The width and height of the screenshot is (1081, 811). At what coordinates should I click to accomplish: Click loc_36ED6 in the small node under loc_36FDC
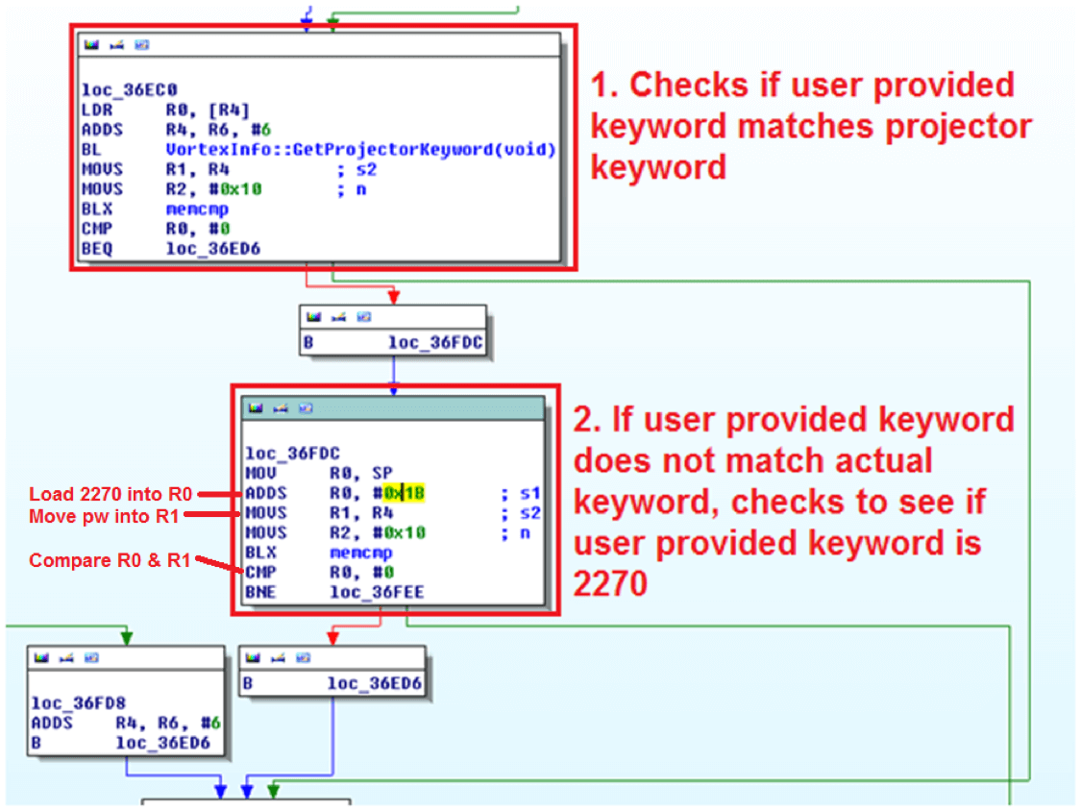[x=375, y=684]
